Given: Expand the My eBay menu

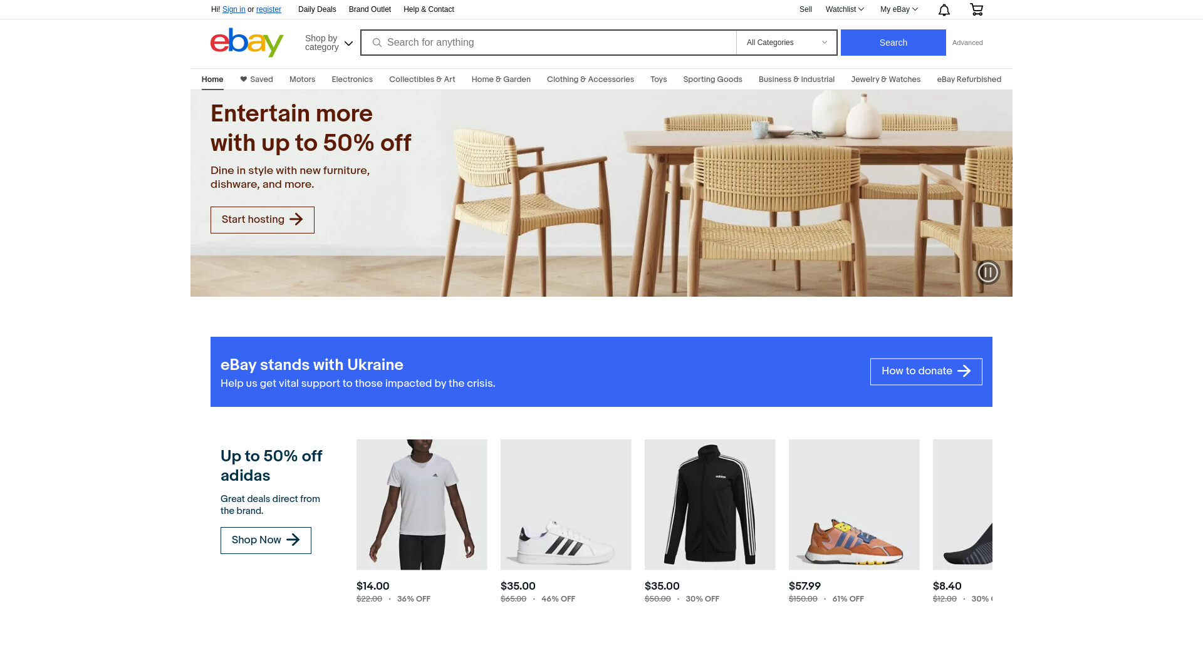Looking at the screenshot, I should click(x=899, y=9).
